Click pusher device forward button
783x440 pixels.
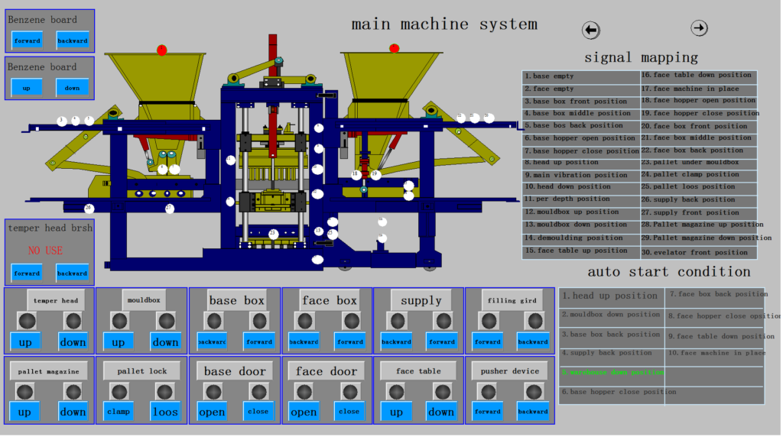(x=488, y=412)
